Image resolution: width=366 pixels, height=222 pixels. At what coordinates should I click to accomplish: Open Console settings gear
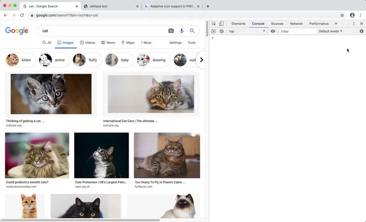pos(361,31)
